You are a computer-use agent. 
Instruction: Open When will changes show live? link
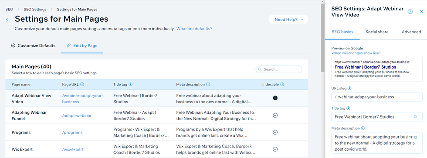pyautogui.click(x=356, y=53)
